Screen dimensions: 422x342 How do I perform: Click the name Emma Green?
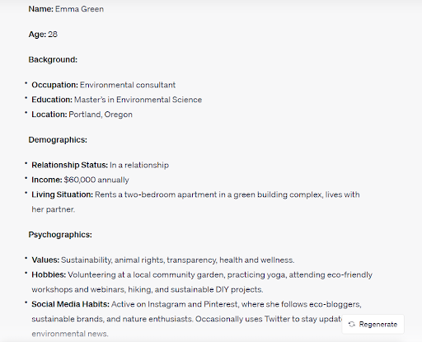79,9
